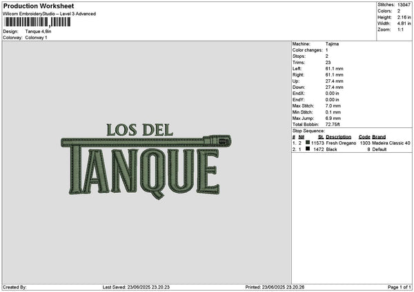
Task: Click the stitch count '1472' cell
Action: pos(319,149)
